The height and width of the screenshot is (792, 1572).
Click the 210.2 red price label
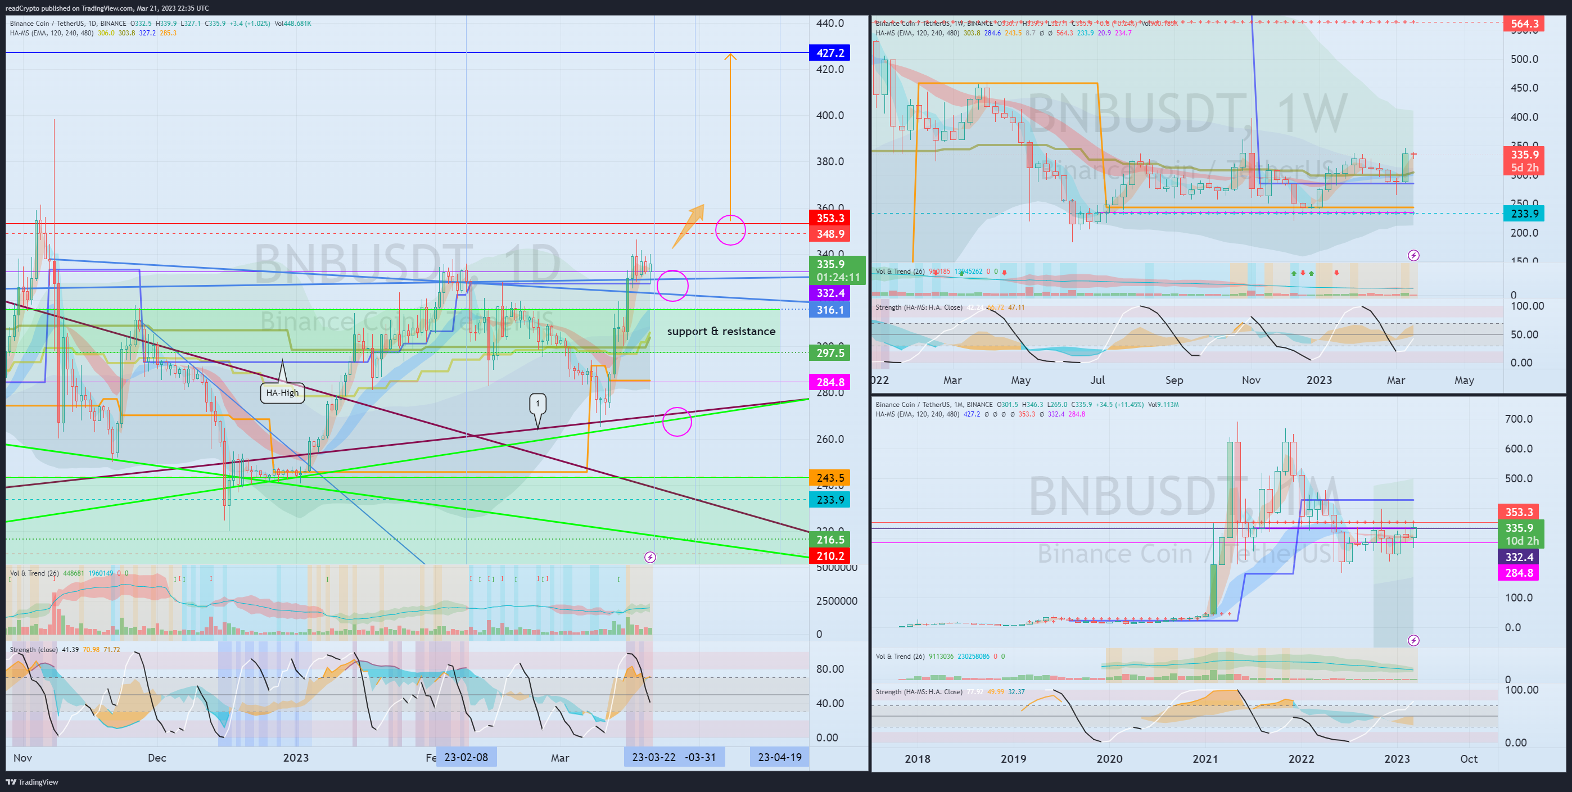pyautogui.click(x=829, y=556)
